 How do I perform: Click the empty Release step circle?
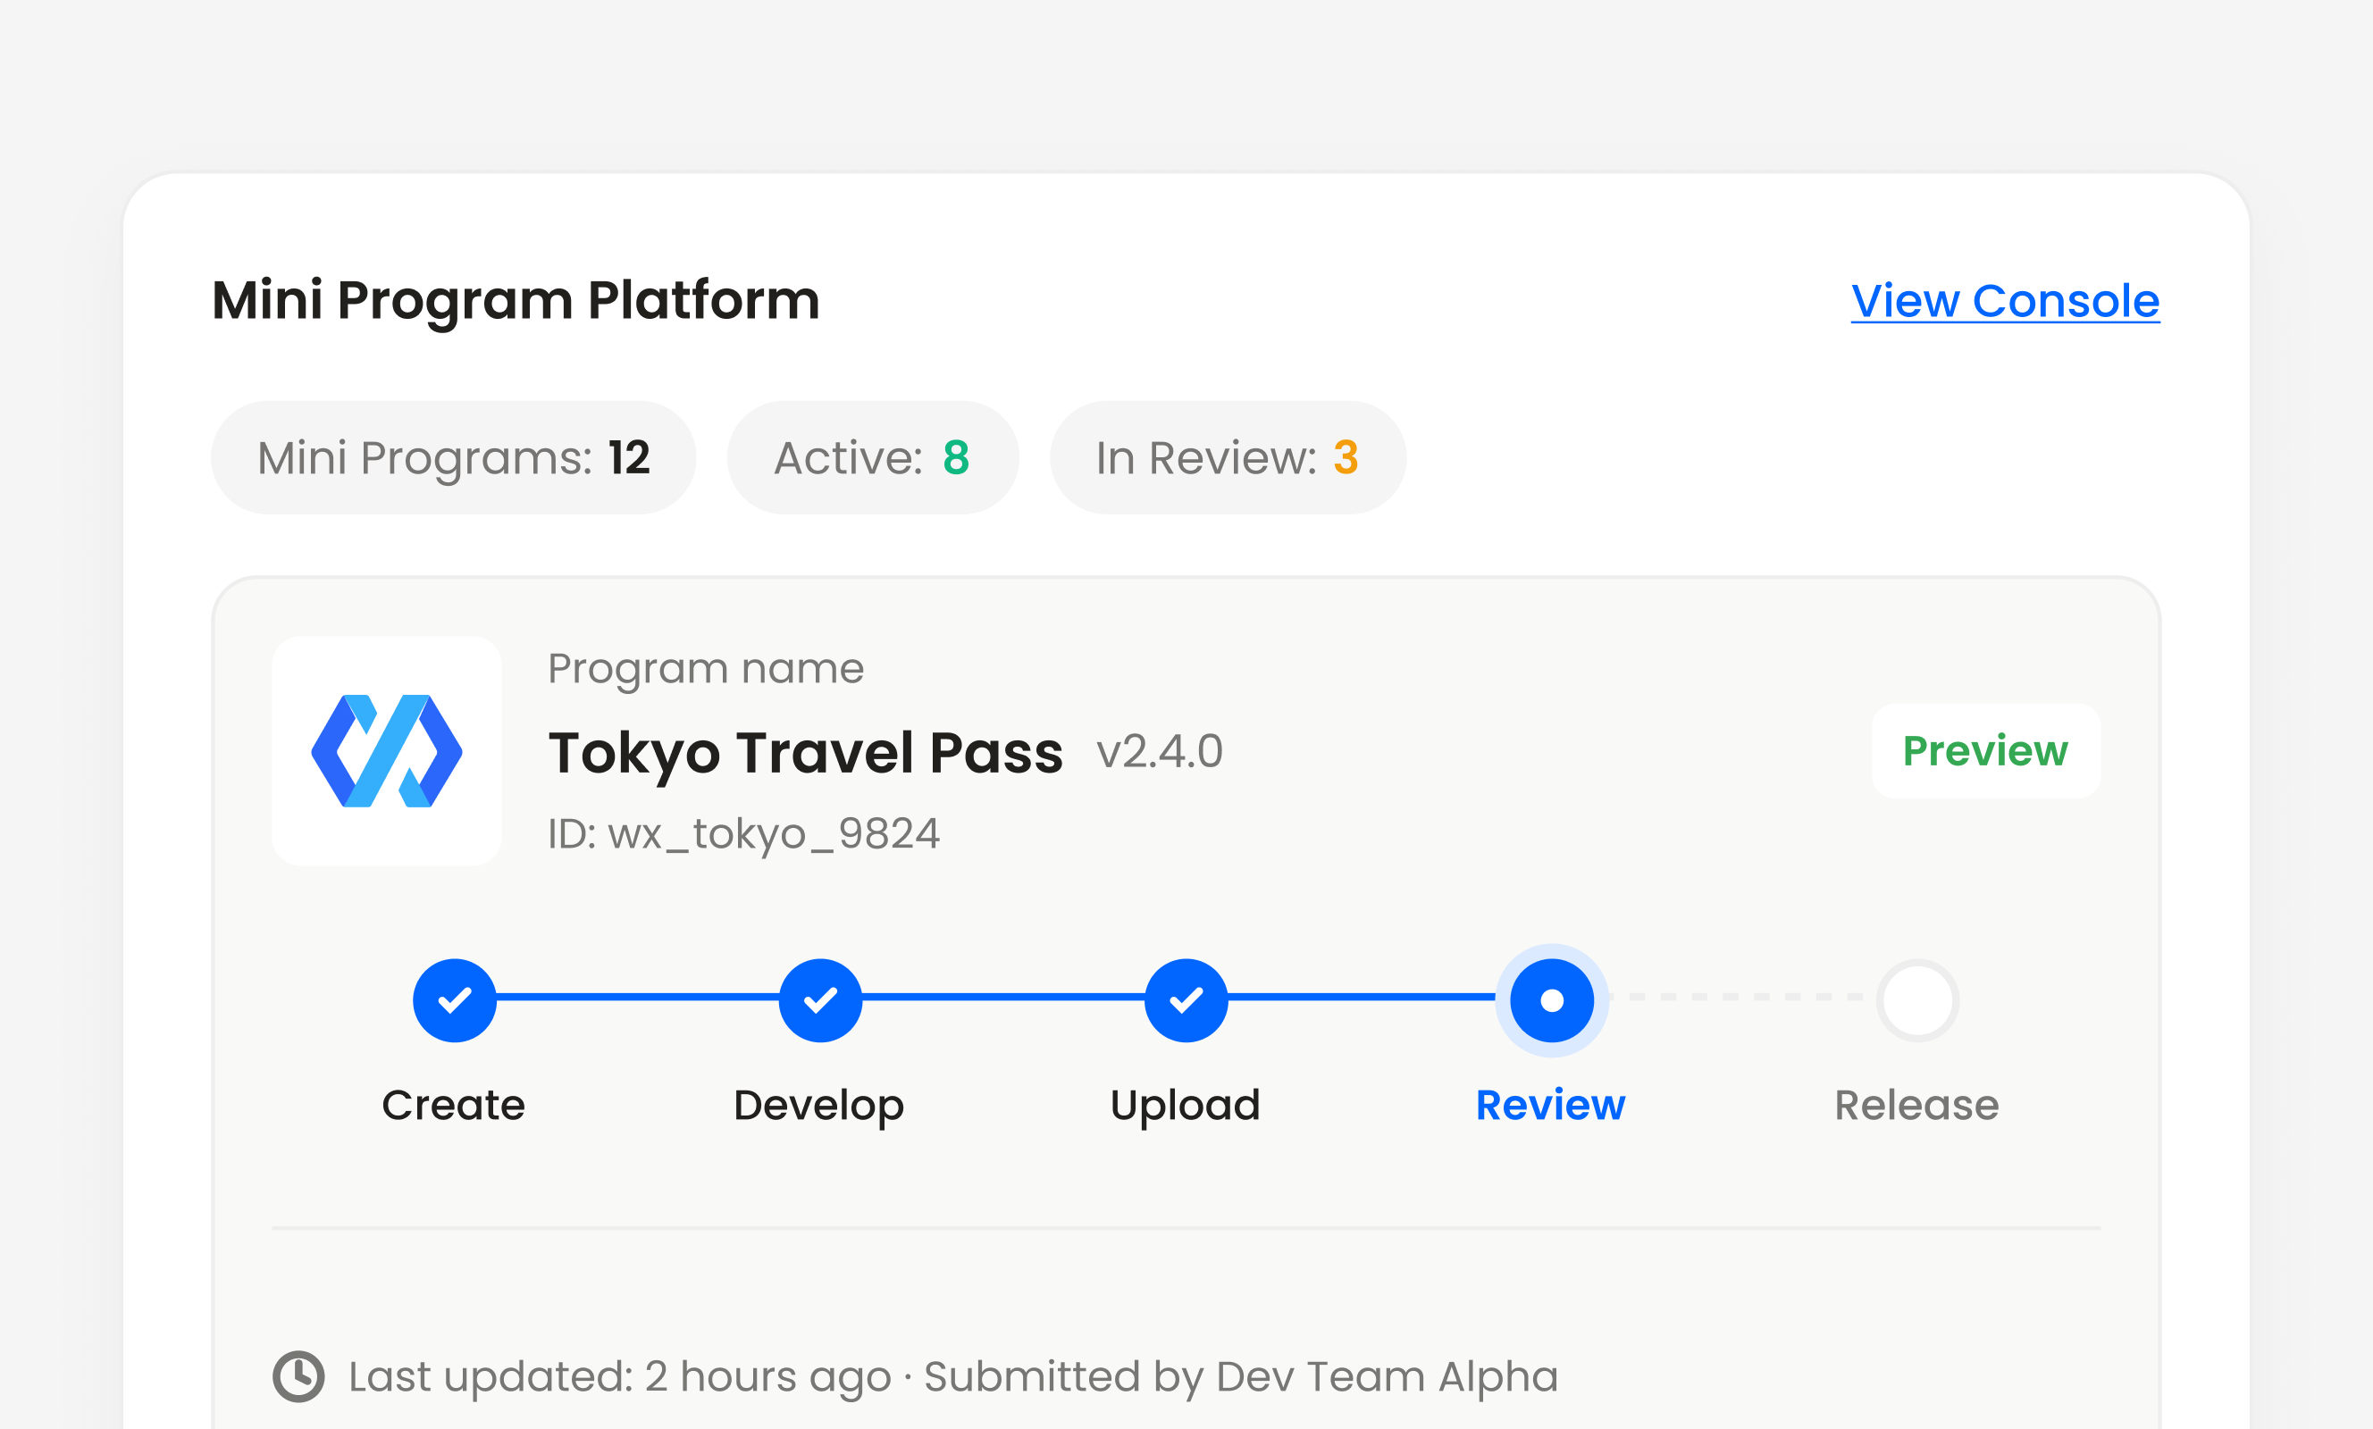coord(1918,1000)
